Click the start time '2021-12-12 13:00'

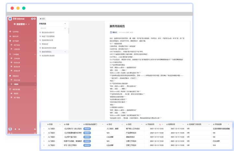click(157, 137)
